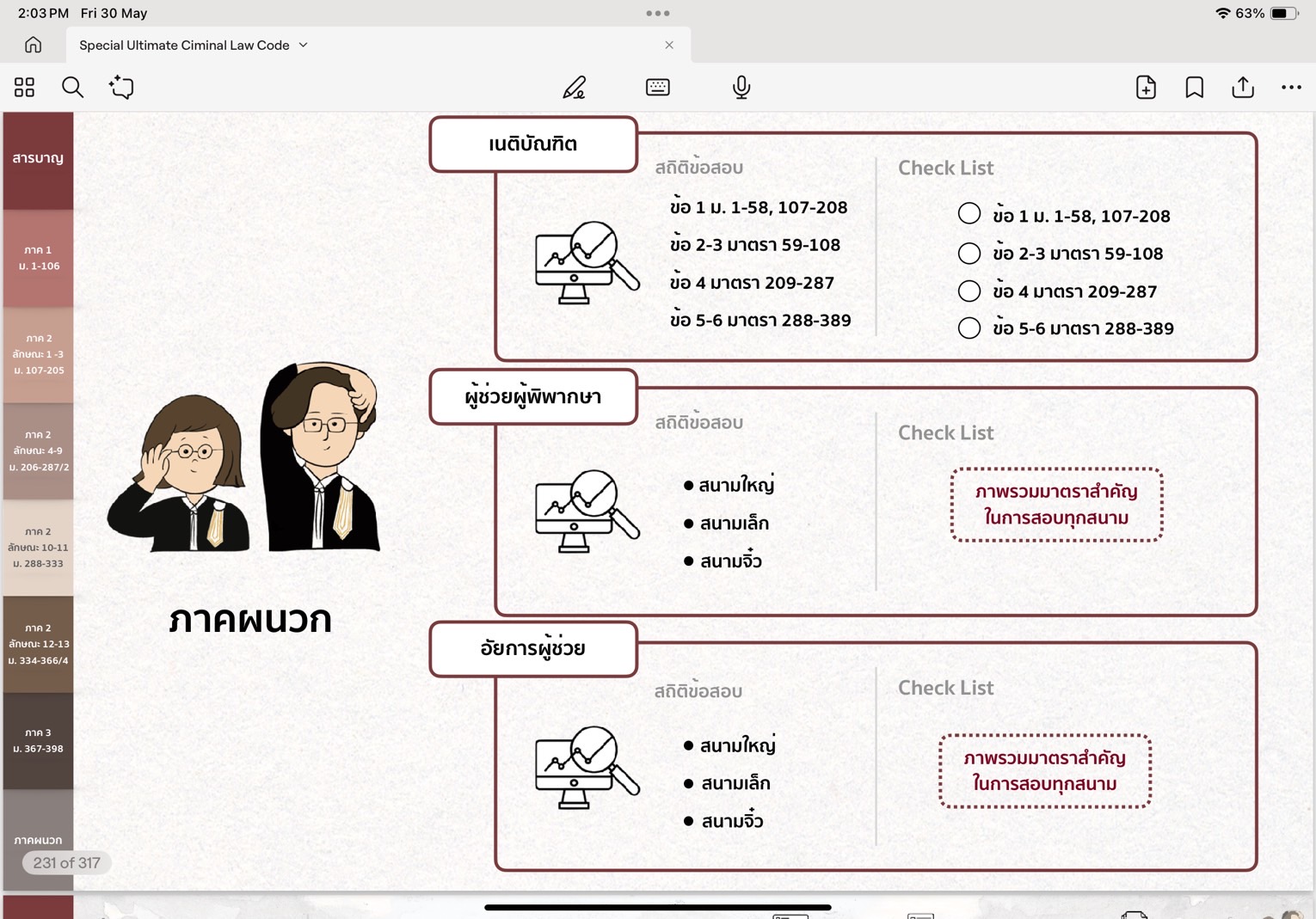Open the more options menu

pos(1291,87)
